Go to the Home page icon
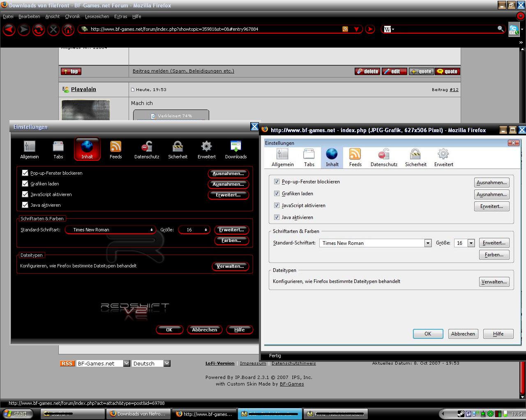 (68, 30)
